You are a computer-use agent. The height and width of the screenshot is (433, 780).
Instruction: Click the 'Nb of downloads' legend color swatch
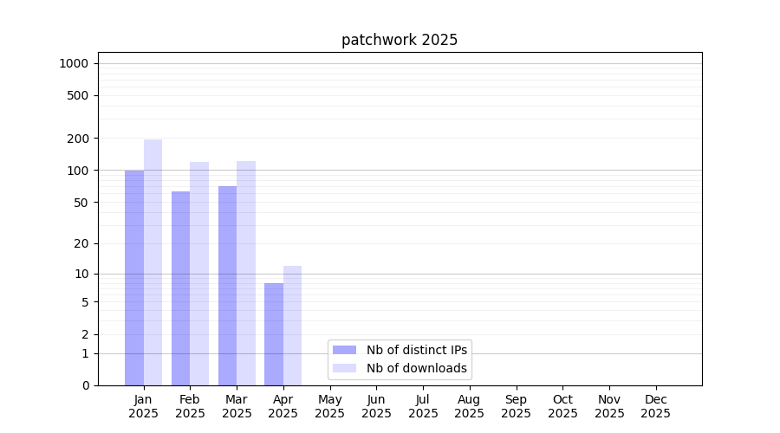[x=344, y=368]
